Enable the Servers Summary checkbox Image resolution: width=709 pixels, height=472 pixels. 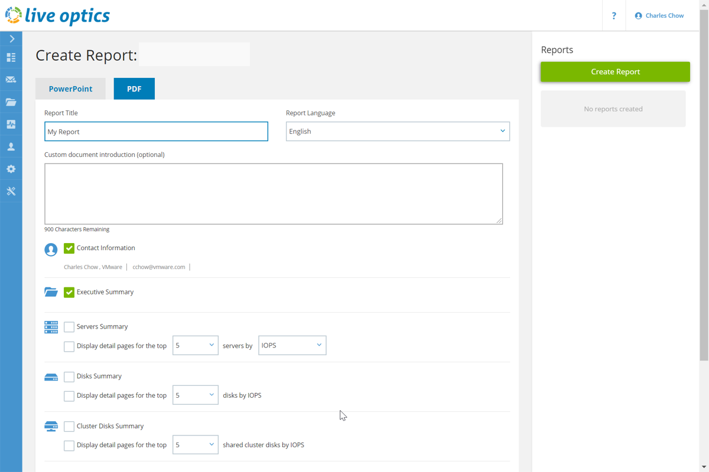click(x=69, y=327)
